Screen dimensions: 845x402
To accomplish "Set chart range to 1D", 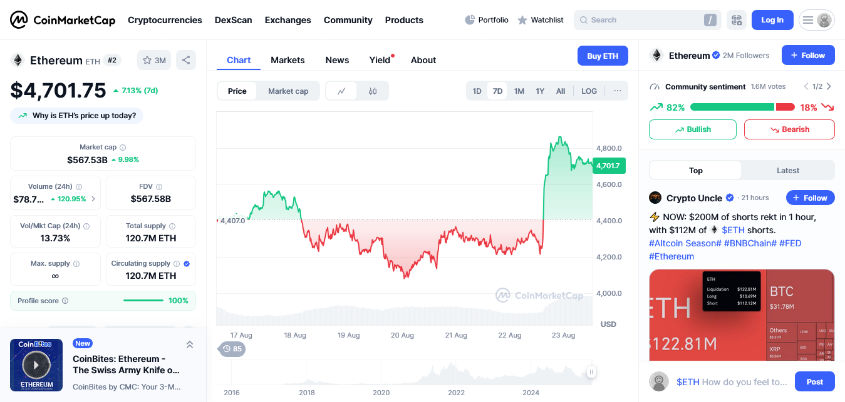I will click(x=477, y=91).
